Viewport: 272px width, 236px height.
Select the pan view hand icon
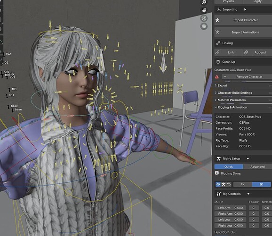point(204,10)
